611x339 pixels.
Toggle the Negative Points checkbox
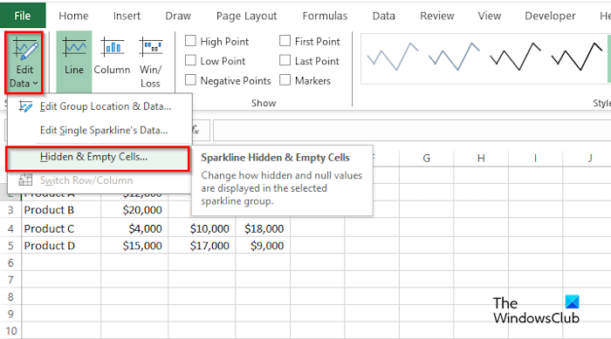pyautogui.click(x=190, y=80)
